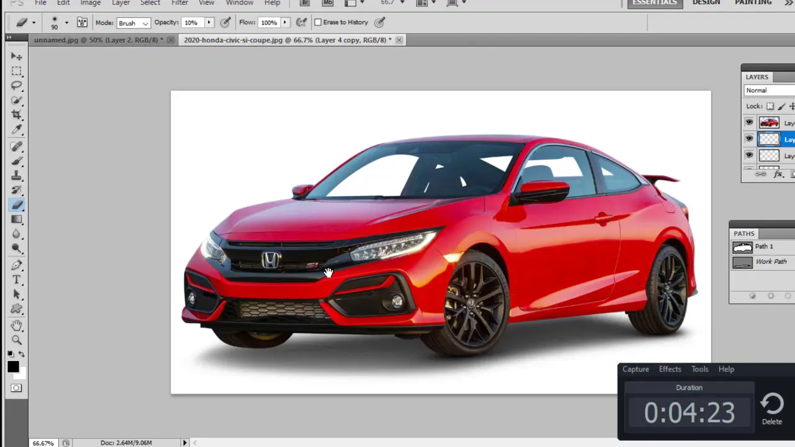
Task: Enable airbrush mode icon
Action: [301, 22]
